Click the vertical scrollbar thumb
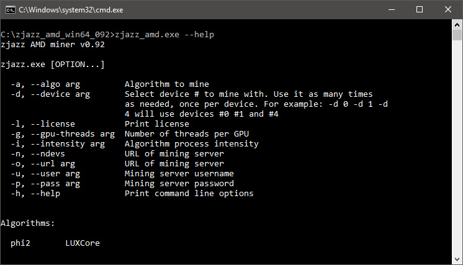The width and height of the screenshot is (463, 265). click(x=457, y=35)
